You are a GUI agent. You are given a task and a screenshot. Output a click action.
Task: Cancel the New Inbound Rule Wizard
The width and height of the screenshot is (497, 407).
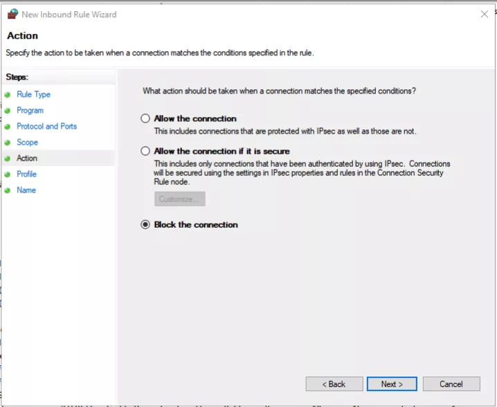pos(451,384)
